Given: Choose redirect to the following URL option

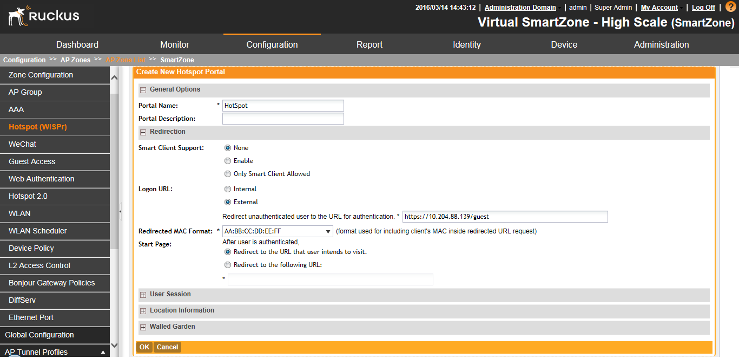Looking at the screenshot, I should pos(228,265).
